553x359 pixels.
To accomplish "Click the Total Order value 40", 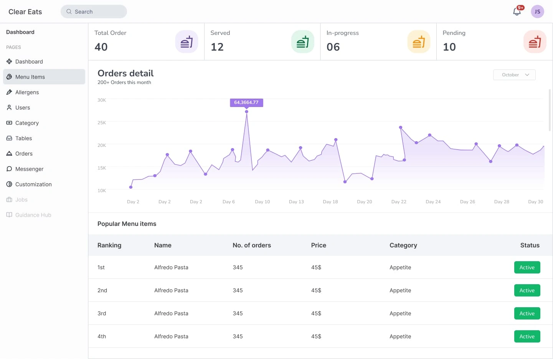I will (101, 47).
